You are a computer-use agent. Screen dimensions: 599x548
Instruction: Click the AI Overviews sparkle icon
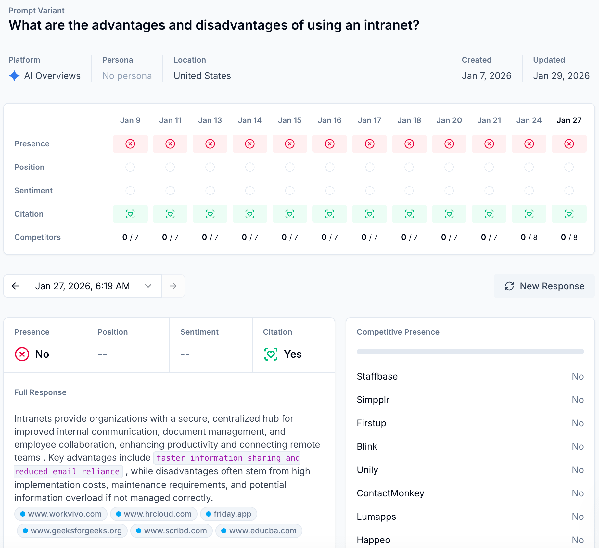click(14, 76)
